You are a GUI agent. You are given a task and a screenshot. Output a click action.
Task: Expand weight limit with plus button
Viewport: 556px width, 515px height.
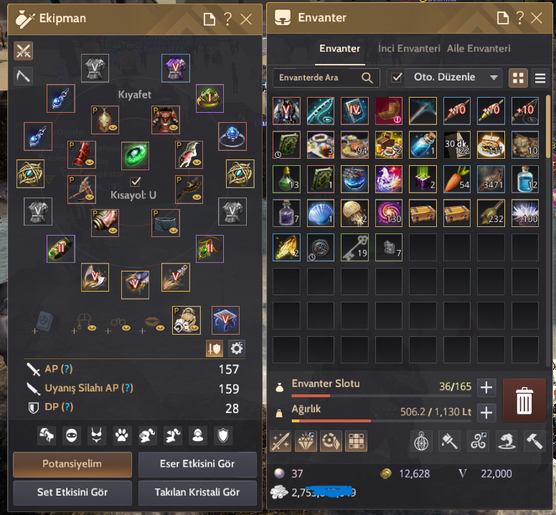click(x=486, y=413)
